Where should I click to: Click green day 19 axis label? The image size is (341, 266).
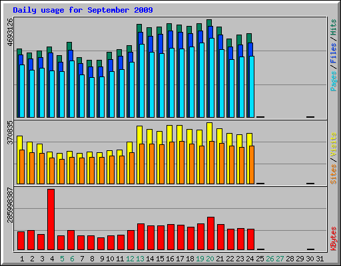[x=200, y=259]
